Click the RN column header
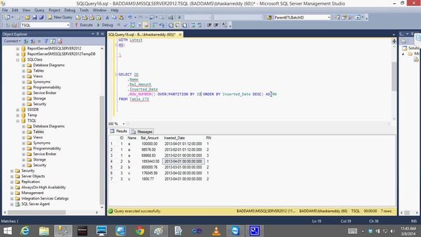Screen dimensions: 421x237 tap(209, 138)
